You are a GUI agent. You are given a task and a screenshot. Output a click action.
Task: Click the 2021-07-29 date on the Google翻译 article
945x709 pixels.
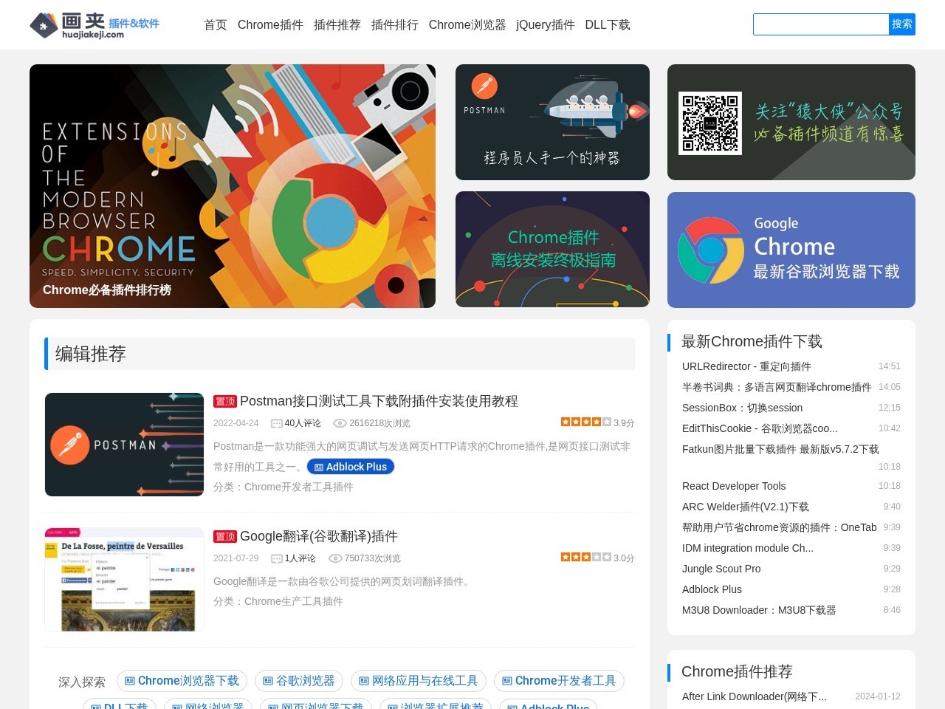point(236,558)
